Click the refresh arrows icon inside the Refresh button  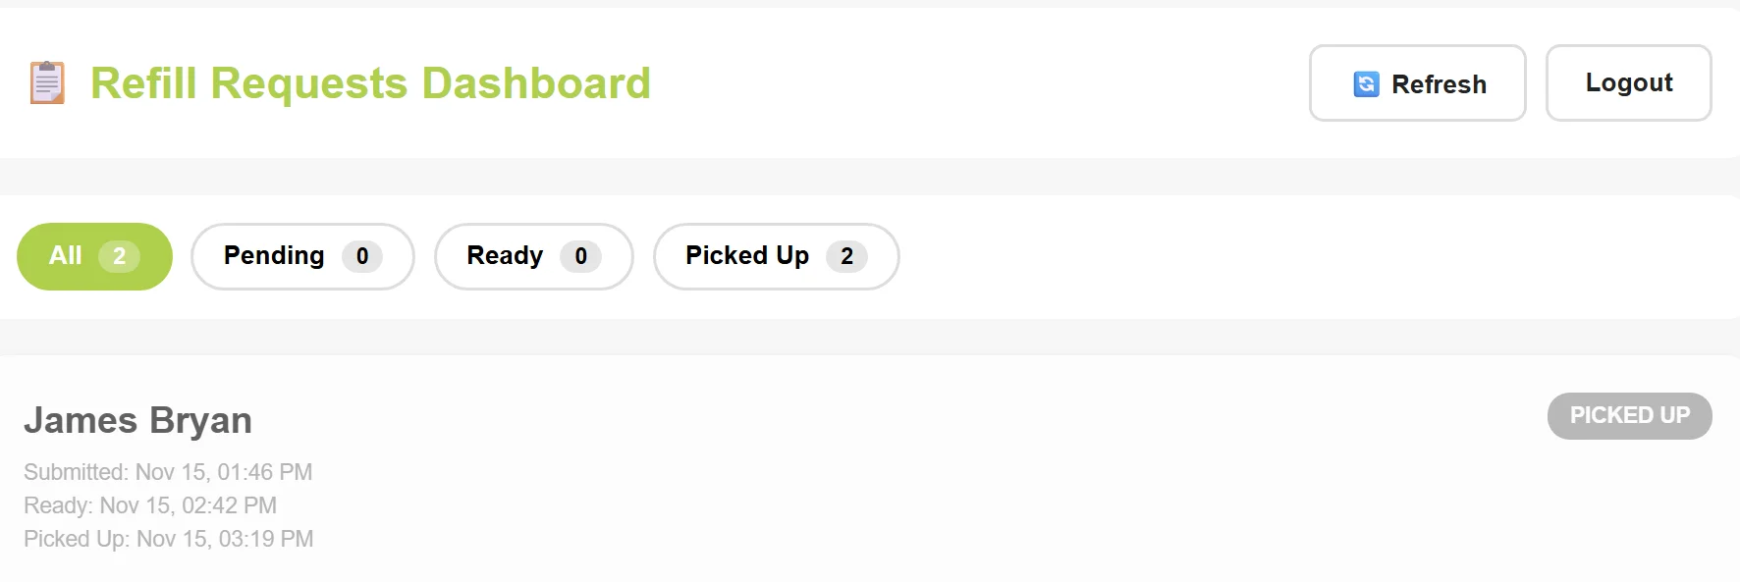(x=1366, y=84)
